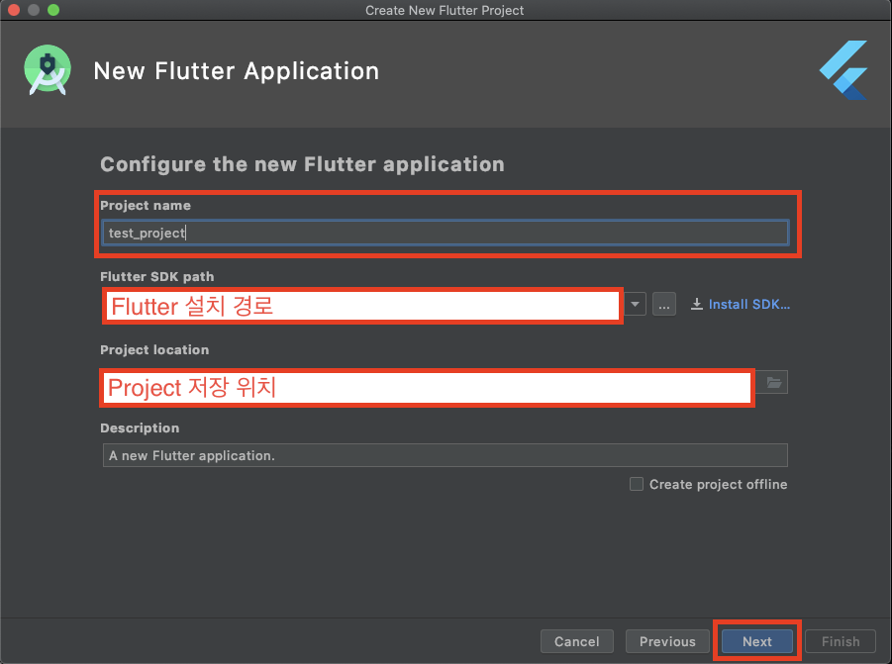Close the dialog with the red window button

point(14,10)
